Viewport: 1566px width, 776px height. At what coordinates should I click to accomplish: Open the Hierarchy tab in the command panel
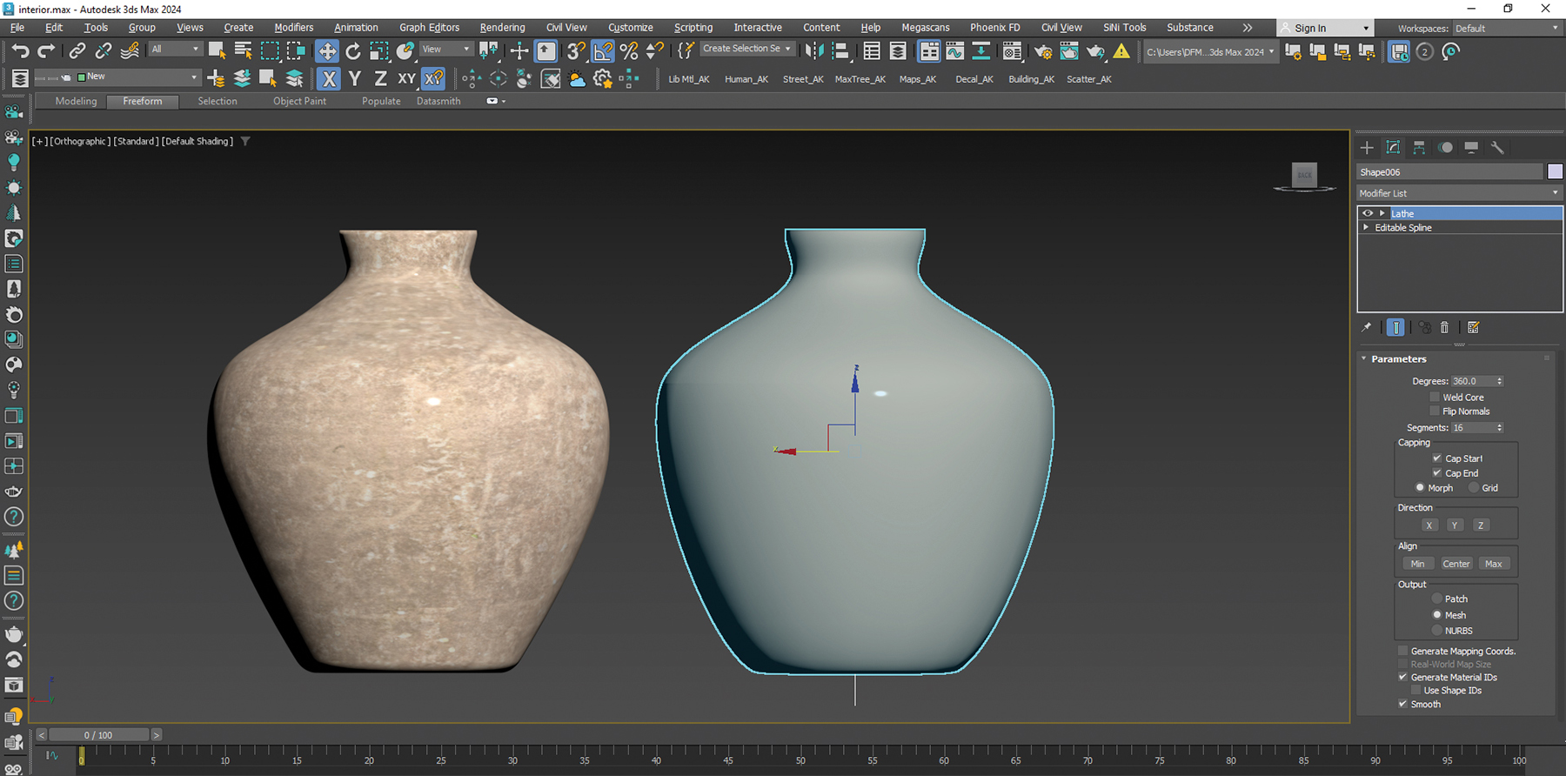1419,148
